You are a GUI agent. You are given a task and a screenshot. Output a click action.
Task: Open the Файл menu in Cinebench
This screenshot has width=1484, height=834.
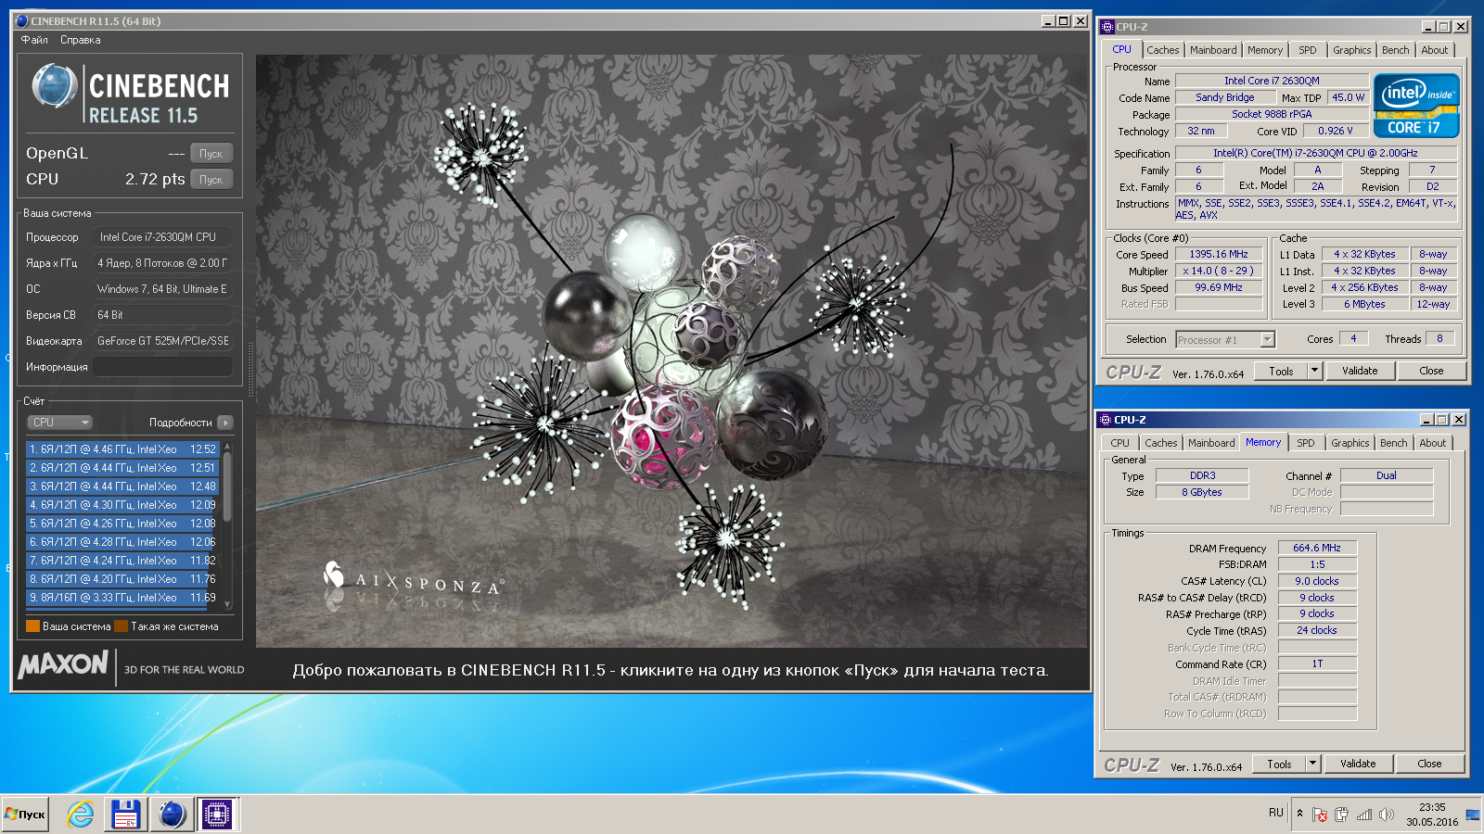click(x=34, y=40)
